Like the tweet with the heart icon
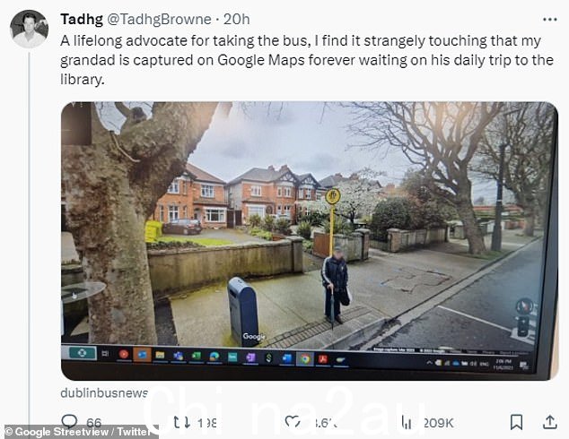Viewport: 569px width, 439px height. click(x=293, y=422)
